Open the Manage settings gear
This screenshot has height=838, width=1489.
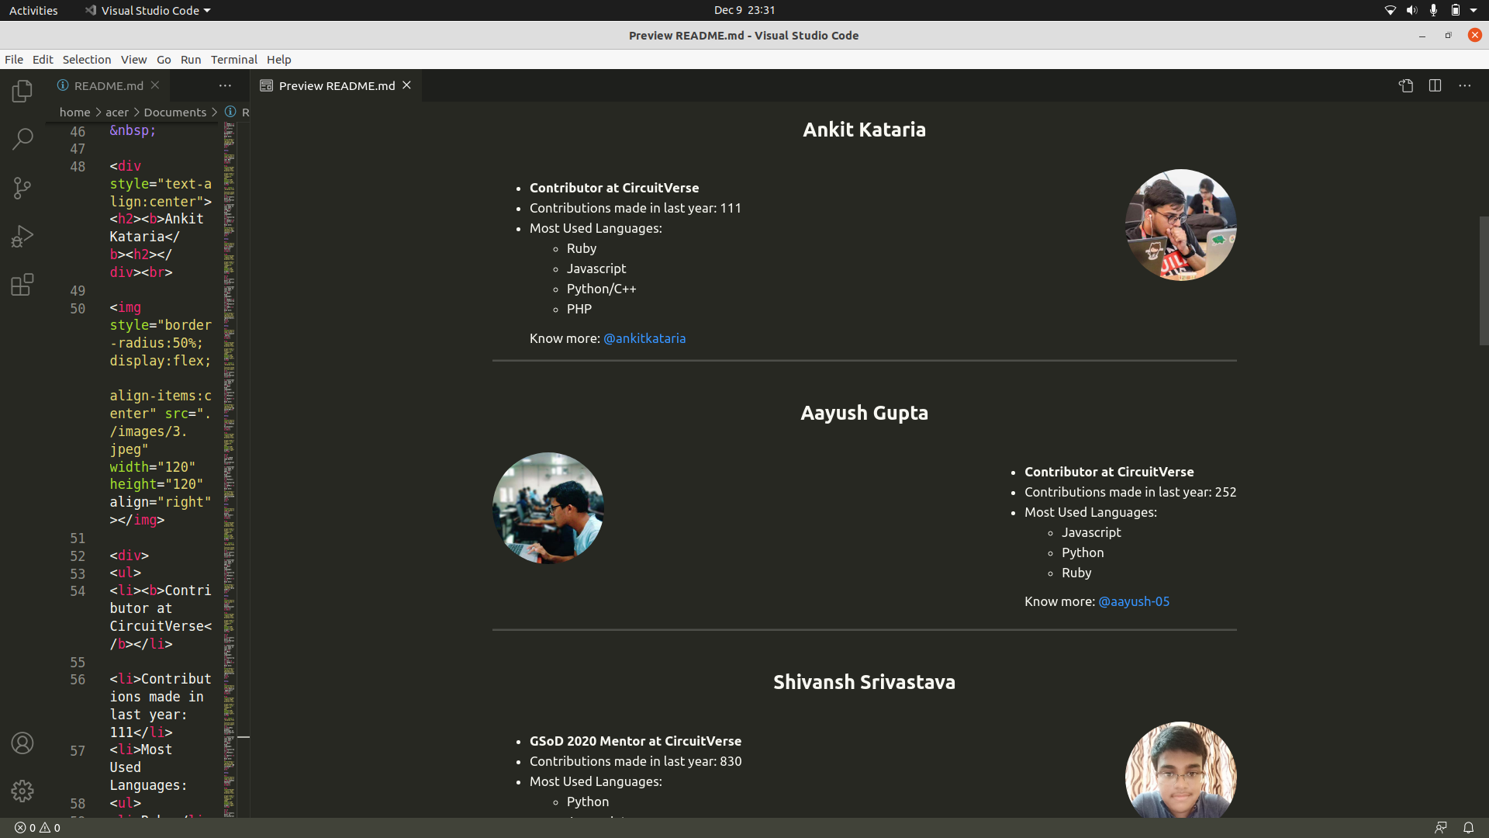(x=22, y=791)
